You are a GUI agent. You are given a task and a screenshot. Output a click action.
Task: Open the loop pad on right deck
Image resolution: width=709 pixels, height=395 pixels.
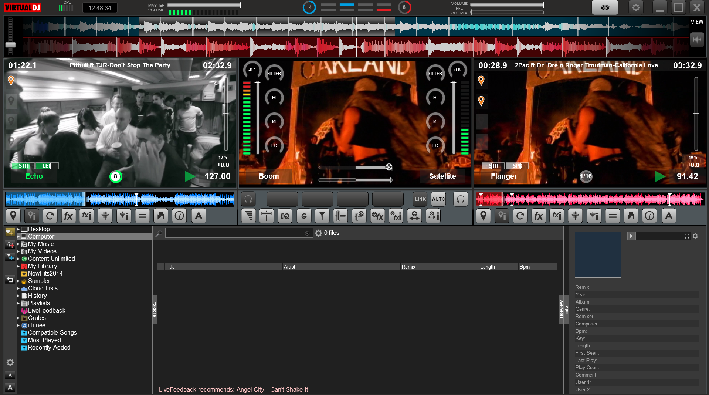[520, 216]
